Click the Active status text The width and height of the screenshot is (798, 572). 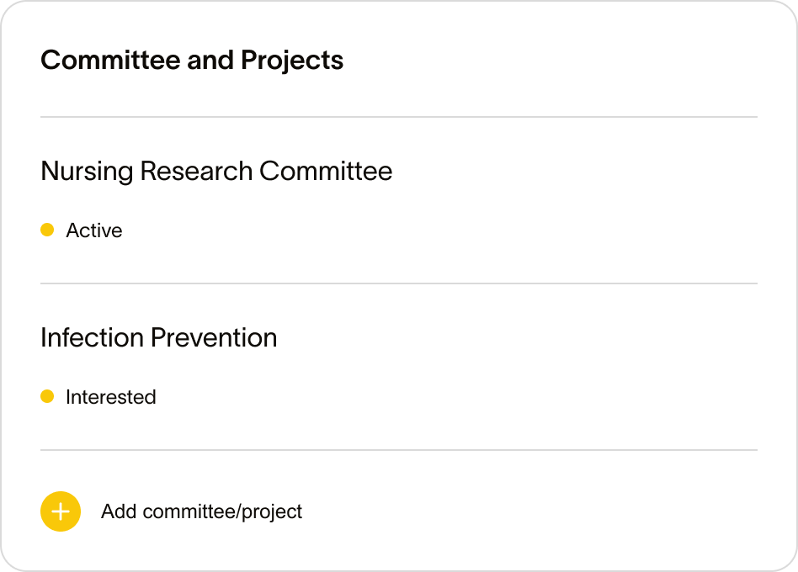(x=94, y=230)
